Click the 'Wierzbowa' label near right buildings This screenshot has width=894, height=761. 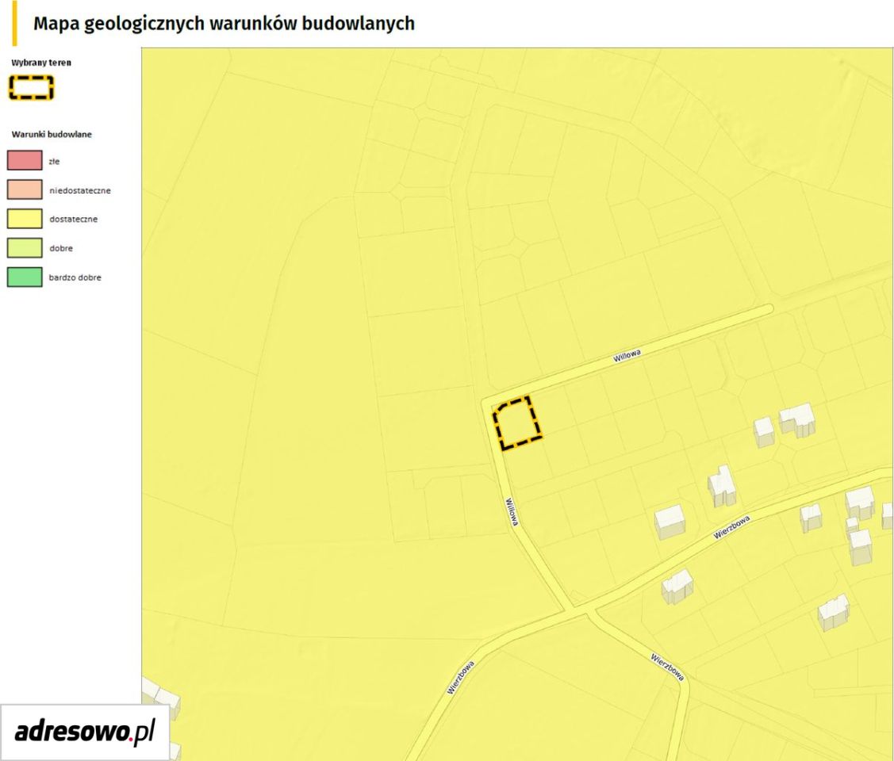pos(732,527)
